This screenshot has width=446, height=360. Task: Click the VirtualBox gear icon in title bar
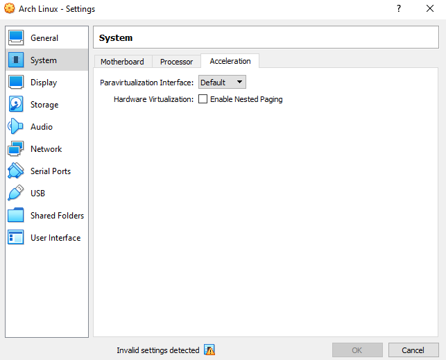pyautogui.click(x=10, y=8)
